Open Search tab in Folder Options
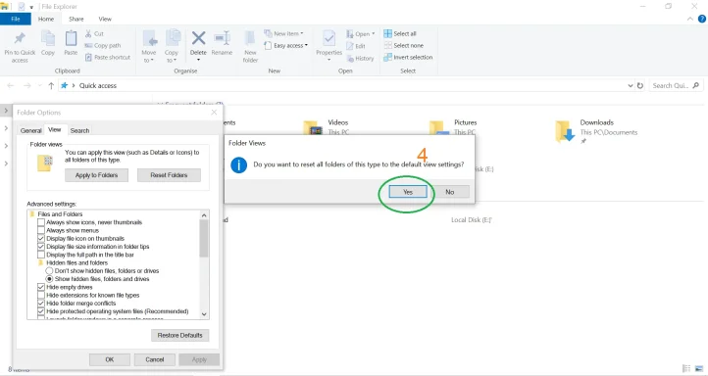The image size is (708, 376). click(x=79, y=130)
